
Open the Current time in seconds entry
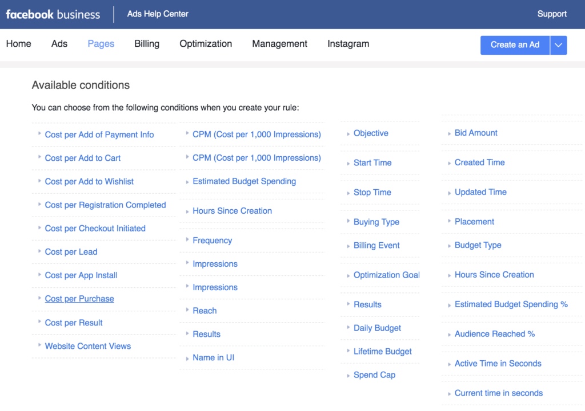pos(498,393)
